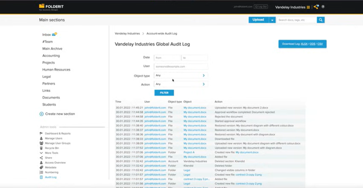
Task: Click the Date from input field
Action: point(167,58)
